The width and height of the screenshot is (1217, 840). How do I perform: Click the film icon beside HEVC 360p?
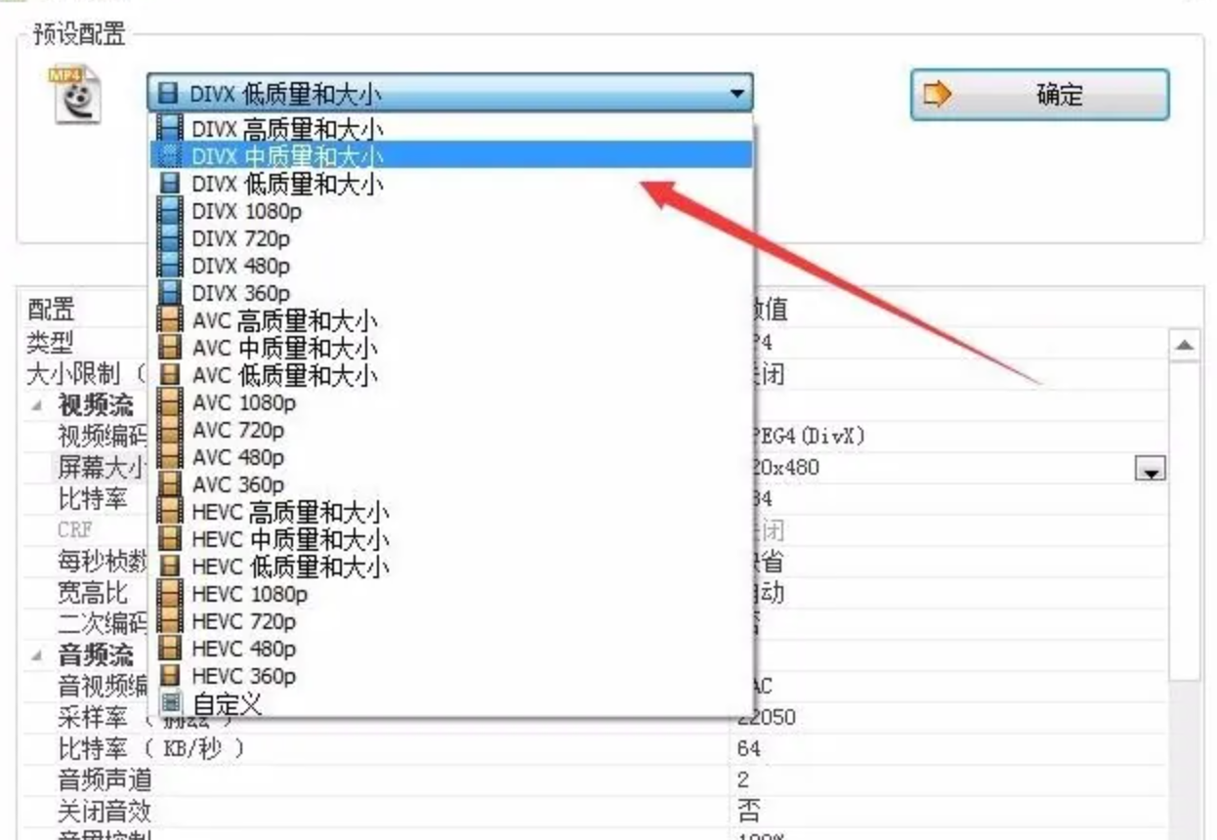point(170,675)
